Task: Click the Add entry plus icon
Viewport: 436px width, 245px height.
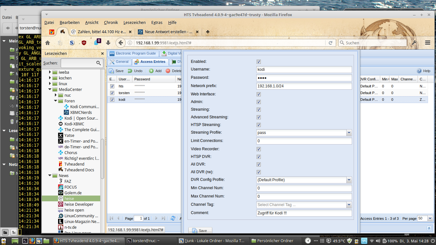Action: coord(151,71)
